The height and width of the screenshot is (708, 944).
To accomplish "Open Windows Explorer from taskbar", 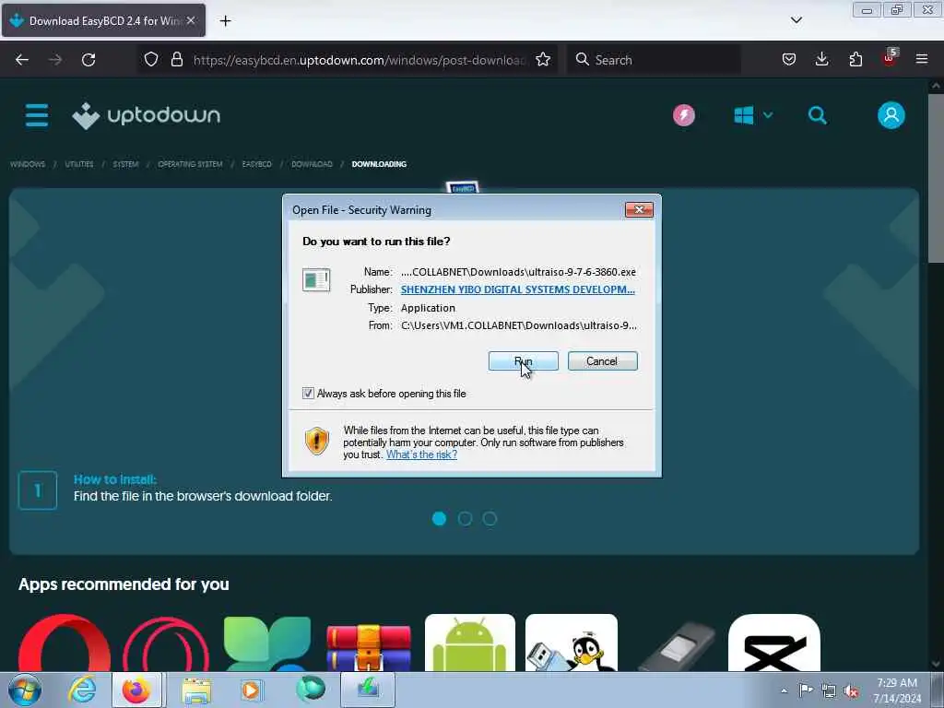I will pyautogui.click(x=196, y=690).
